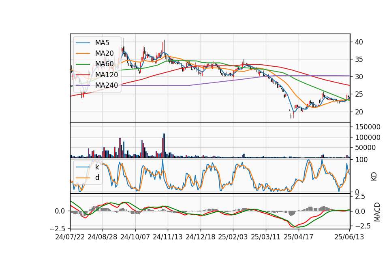Click the MA240 legend label
This screenshot has height=279, width=389.
[x=107, y=85]
